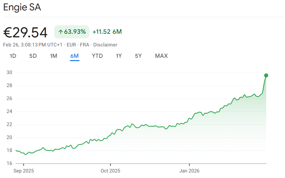Click the active 6M tab
285x178 pixels.
tap(74, 56)
